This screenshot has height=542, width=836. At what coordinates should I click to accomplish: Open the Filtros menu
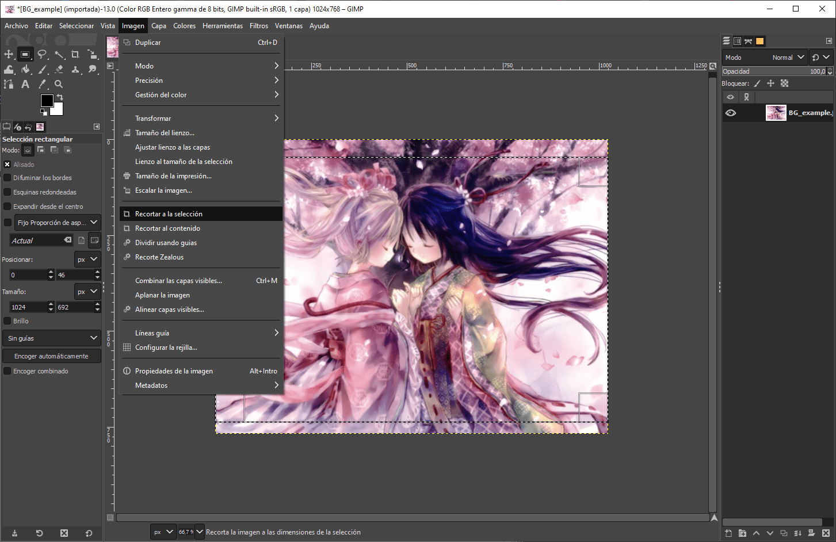[259, 26]
